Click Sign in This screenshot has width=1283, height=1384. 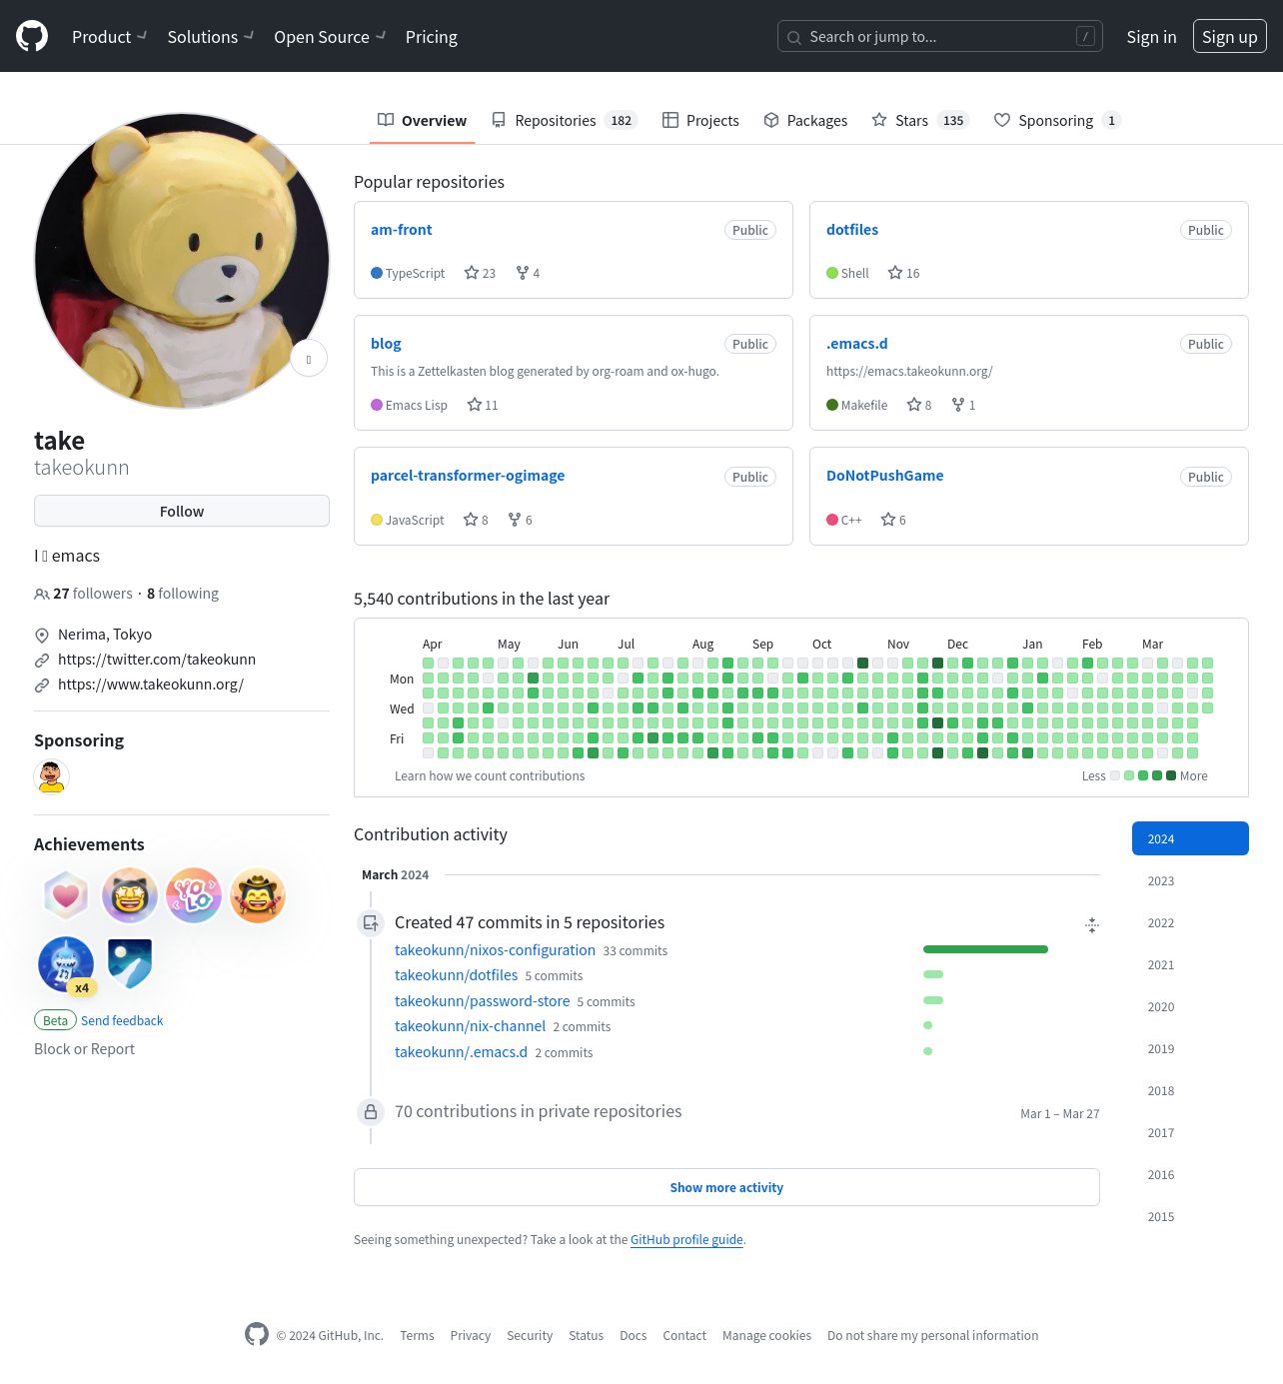click(1151, 37)
